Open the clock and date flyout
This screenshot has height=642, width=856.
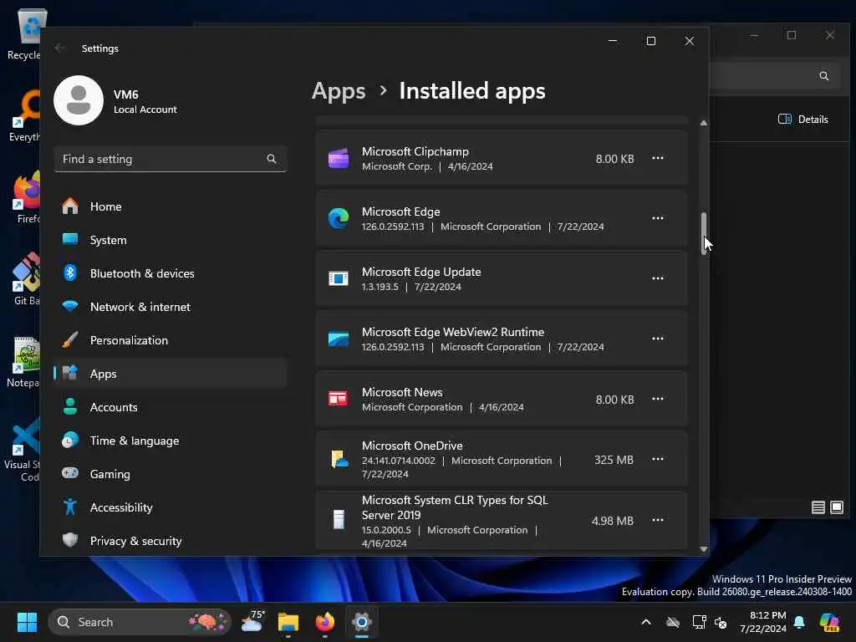coord(762,622)
